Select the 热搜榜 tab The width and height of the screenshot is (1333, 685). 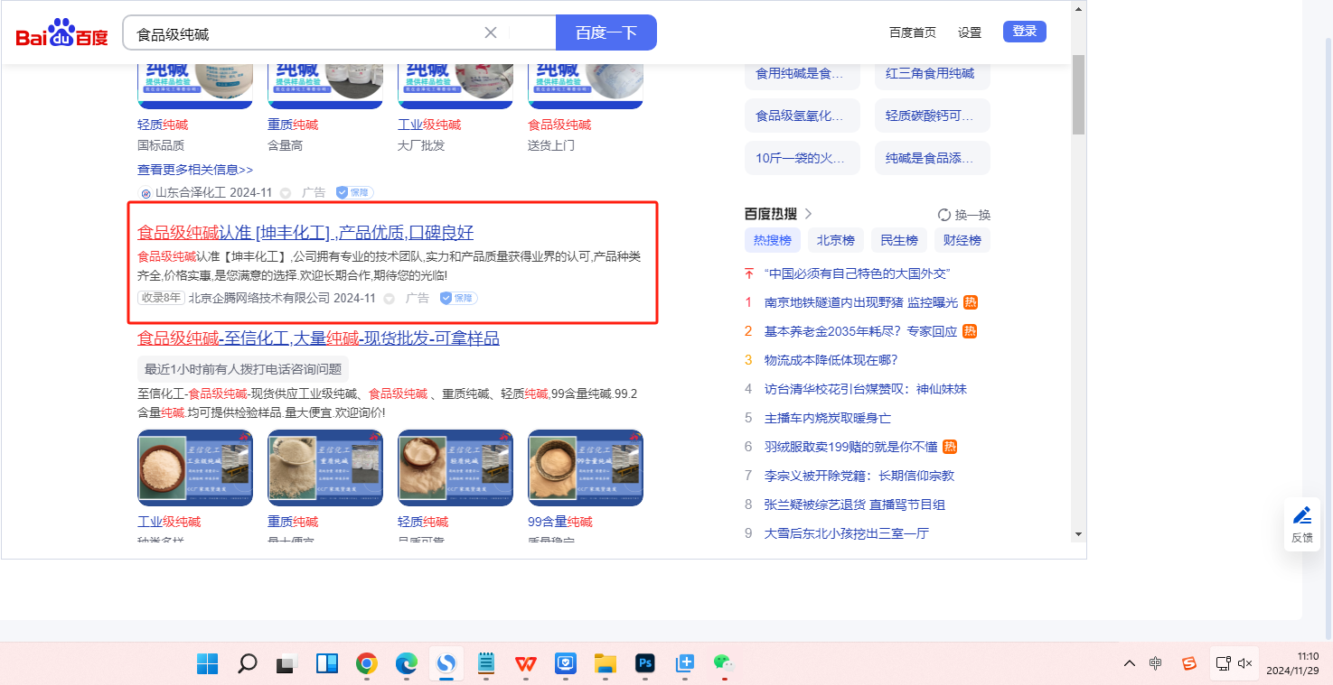point(773,240)
